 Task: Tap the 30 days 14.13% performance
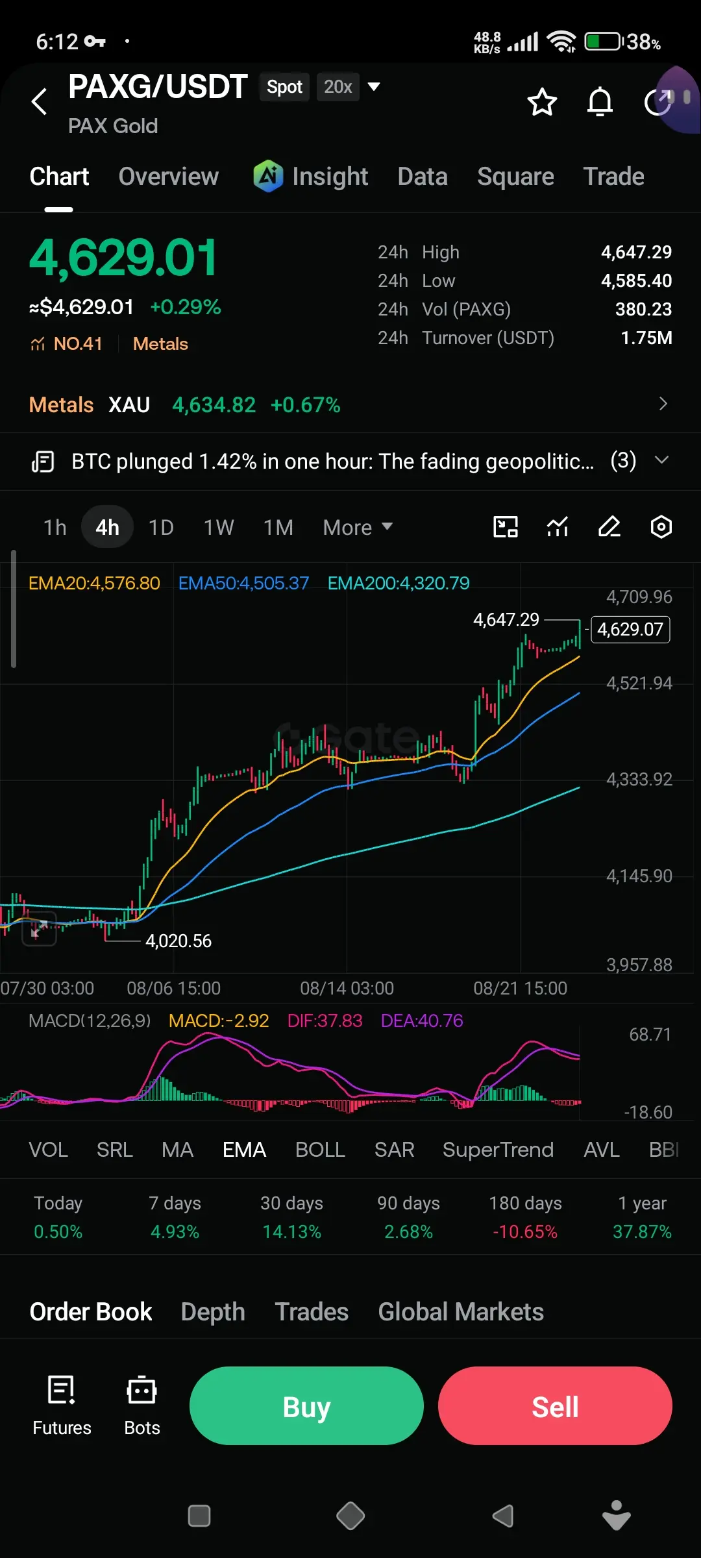pyautogui.click(x=291, y=1217)
